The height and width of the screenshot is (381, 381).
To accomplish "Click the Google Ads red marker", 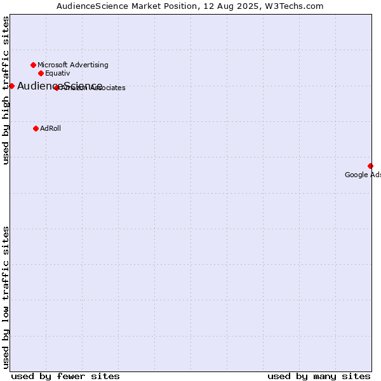I will 370,166.
